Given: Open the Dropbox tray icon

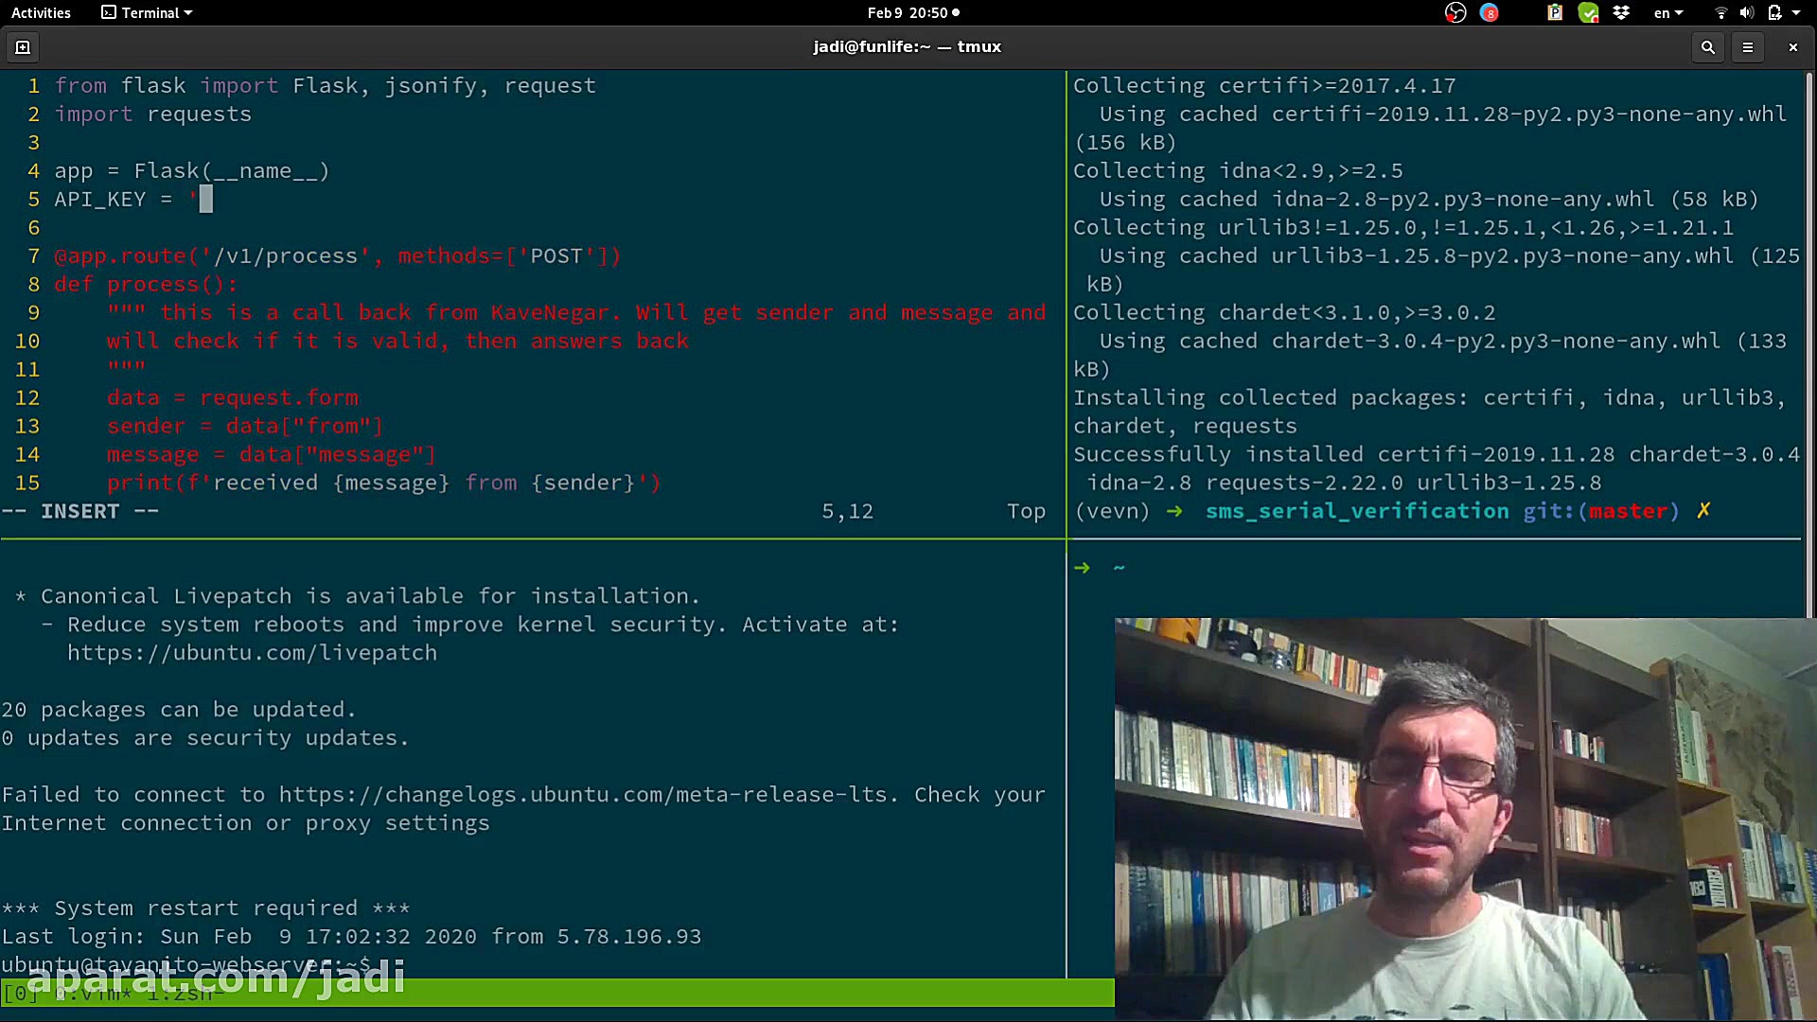Looking at the screenshot, I should tap(1621, 12).
